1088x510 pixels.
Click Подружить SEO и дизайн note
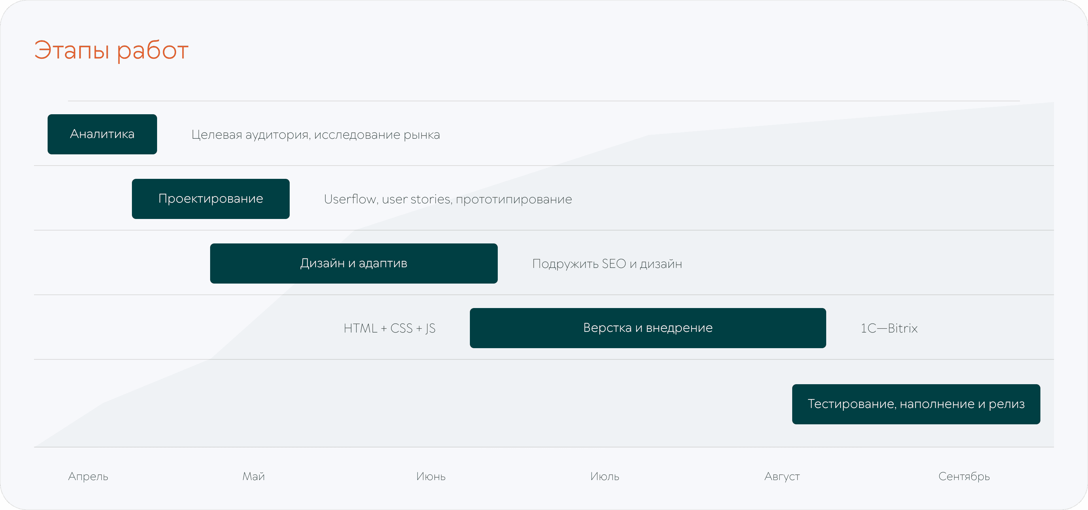click(x=607, y=264)
